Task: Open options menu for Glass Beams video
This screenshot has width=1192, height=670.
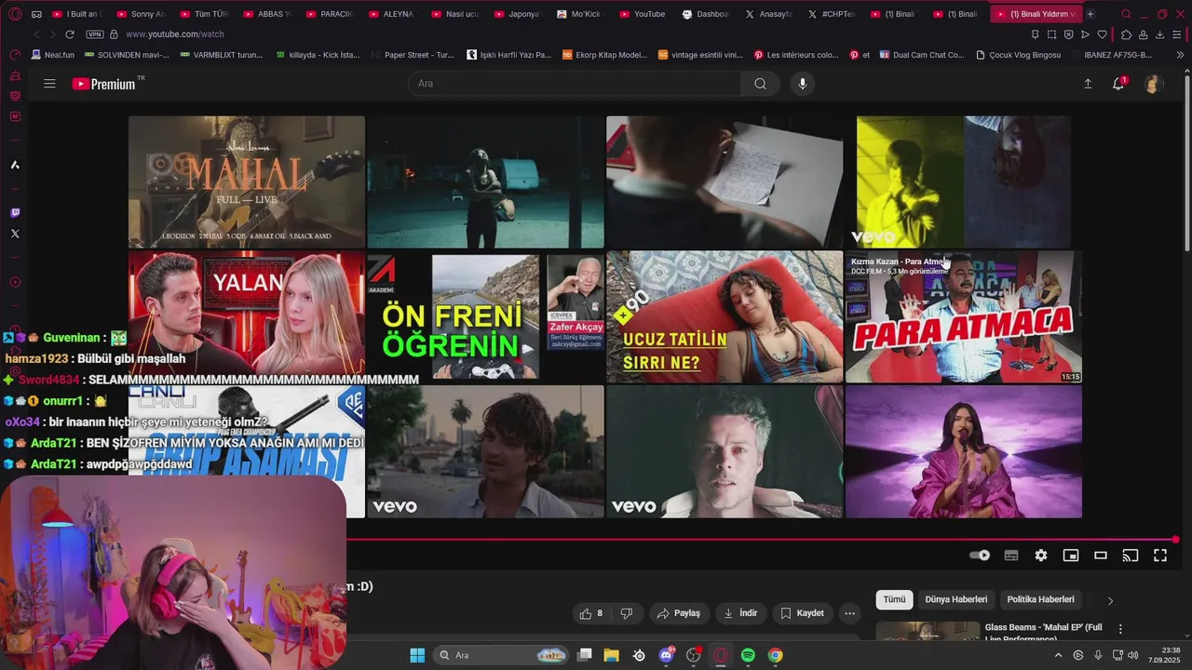Action: coord(1120,629)
